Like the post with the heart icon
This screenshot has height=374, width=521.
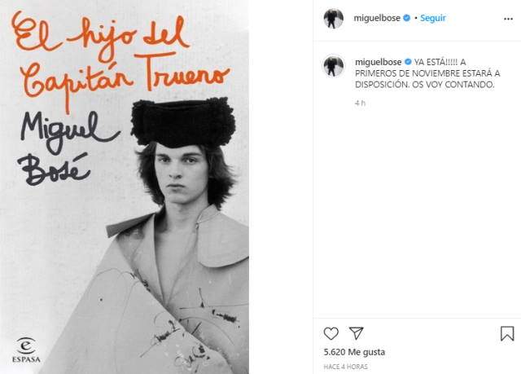(331, 333)
